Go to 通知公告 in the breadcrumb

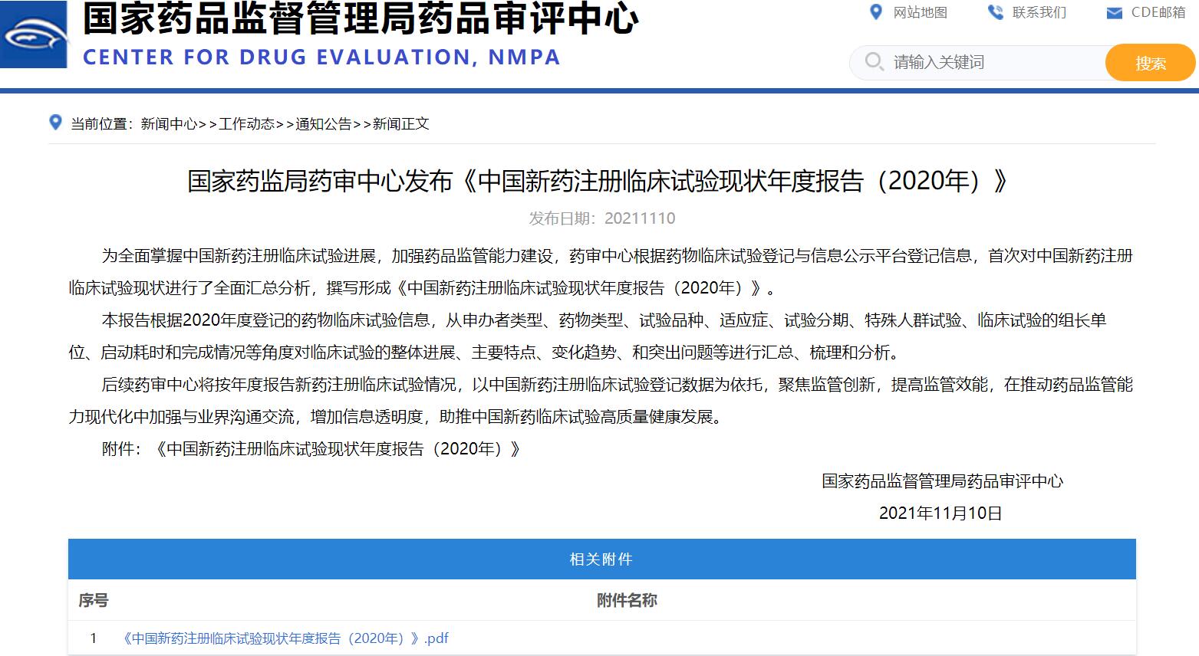point(324,124)
